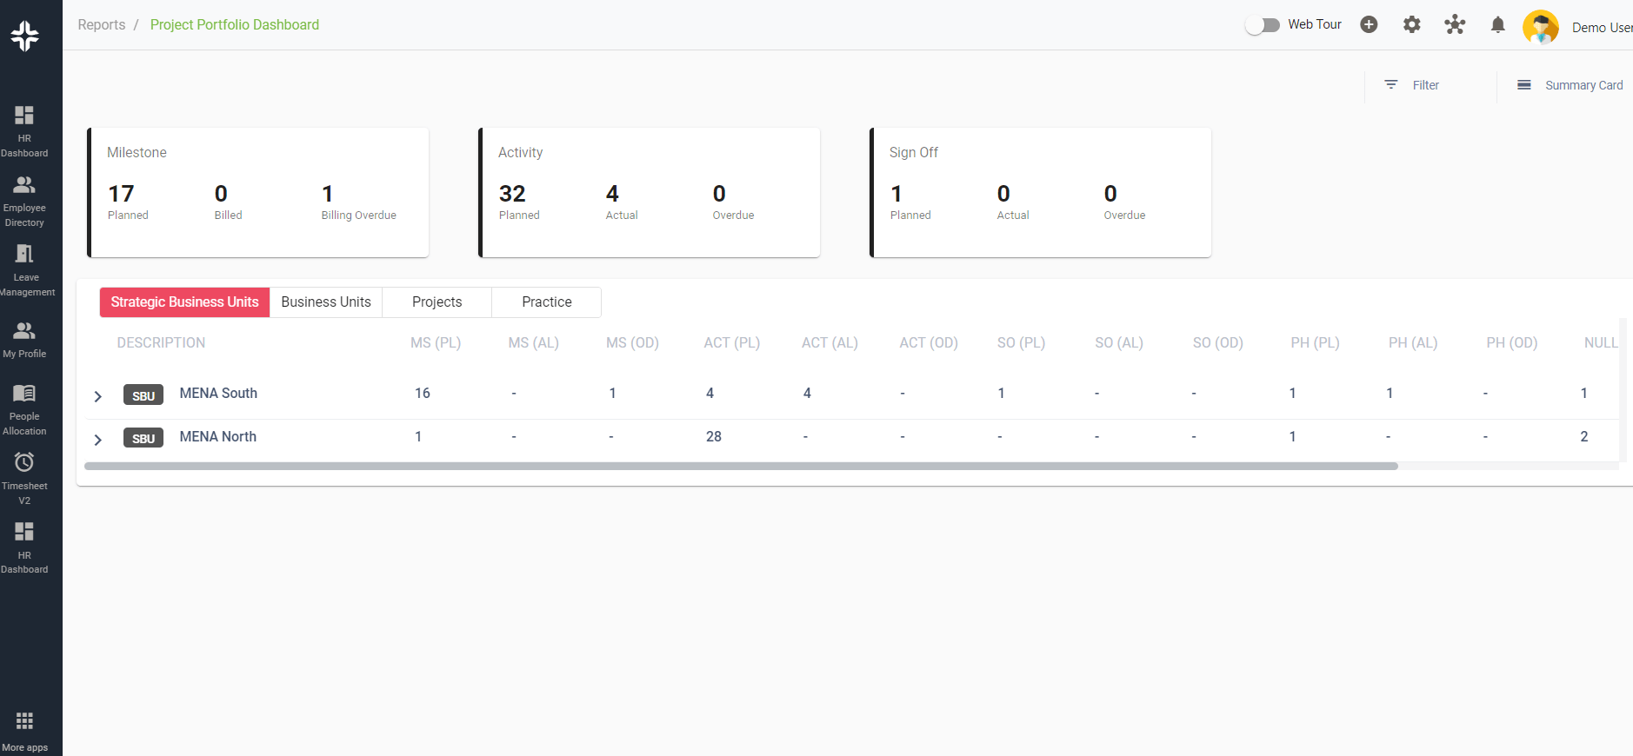
Task: Open the network hub icon in header
Action: 1455,25
